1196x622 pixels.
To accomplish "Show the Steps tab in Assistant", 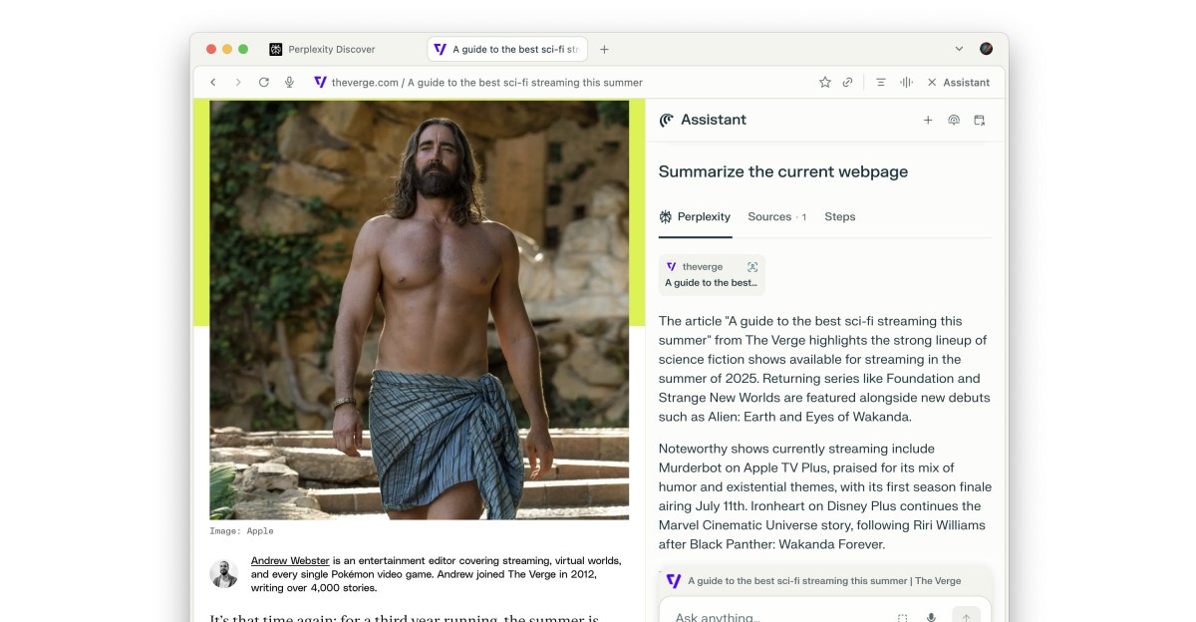I will [x=839, y=216].
